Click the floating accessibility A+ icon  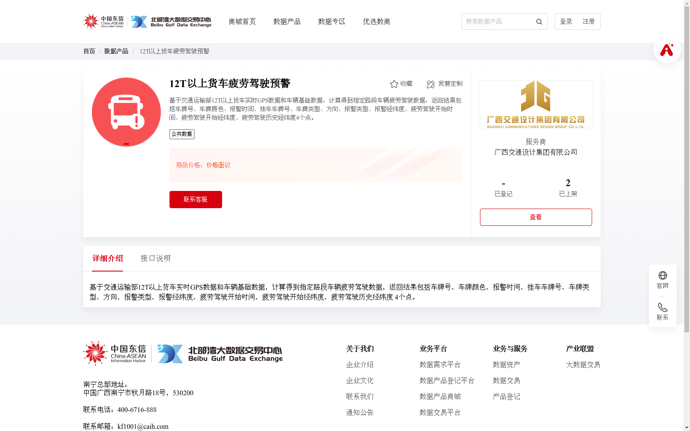(x=666, y=50)
